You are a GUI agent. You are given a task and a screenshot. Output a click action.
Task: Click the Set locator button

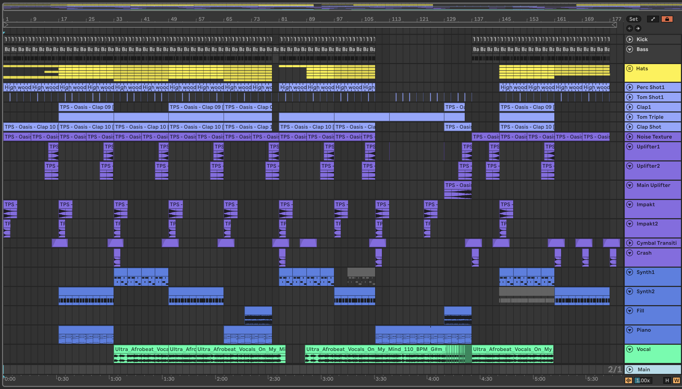[633, 19]
